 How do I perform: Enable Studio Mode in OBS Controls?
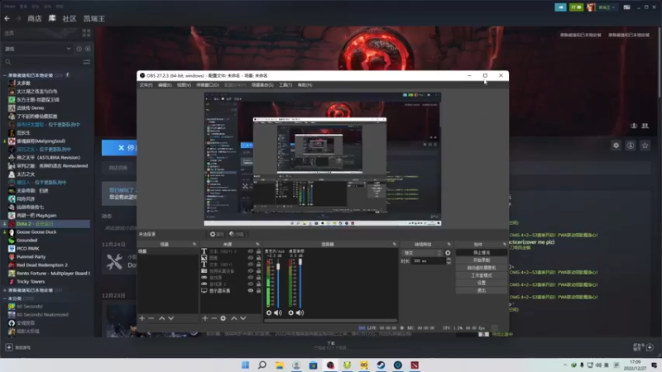tap(482, 275)
